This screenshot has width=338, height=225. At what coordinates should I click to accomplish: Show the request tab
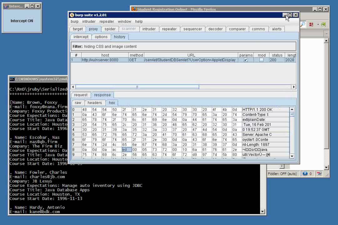(81, 95)
